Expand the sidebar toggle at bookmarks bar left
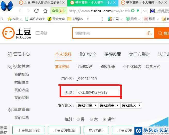Viewport: 169px width, 135px height. coord(2,19)
